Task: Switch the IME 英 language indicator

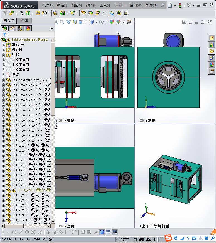Action: click(176, 238)
